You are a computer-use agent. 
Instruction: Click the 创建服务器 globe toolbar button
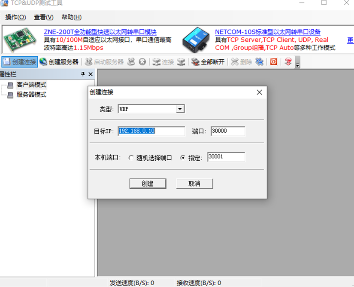pyautogui.click(x=59, y=62)
